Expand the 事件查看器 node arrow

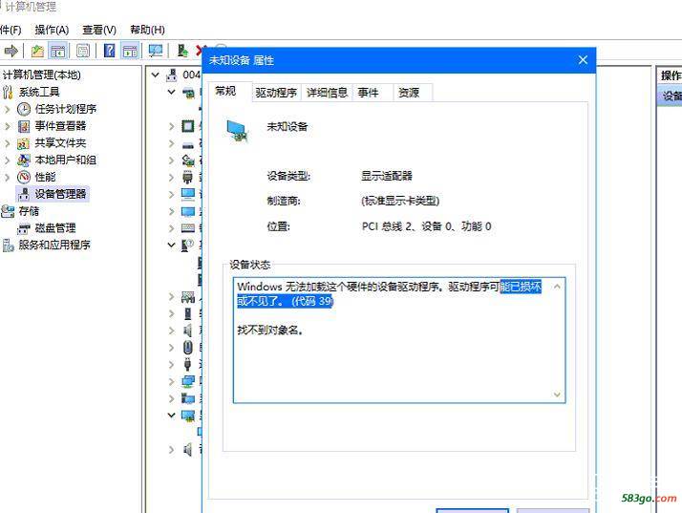pos(7,126)
